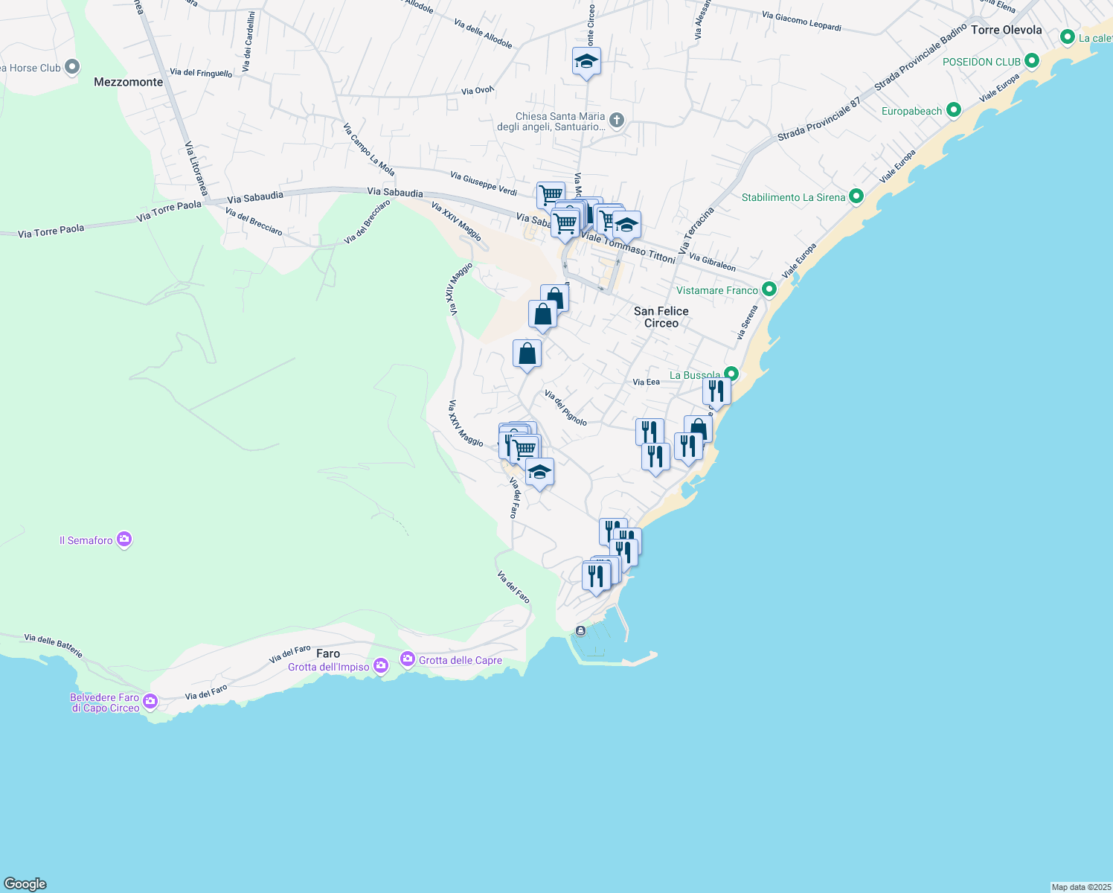This screenshot has width=1113, height=893.
Task: Click the Via Litoranea road label
Action: (196, 169)
